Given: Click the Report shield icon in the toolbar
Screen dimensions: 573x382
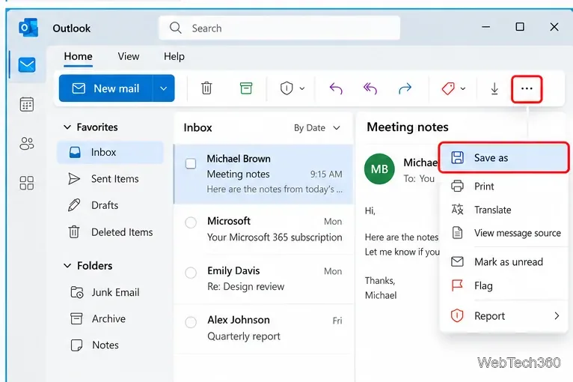Looking at the screenshot, I should 286,88.
